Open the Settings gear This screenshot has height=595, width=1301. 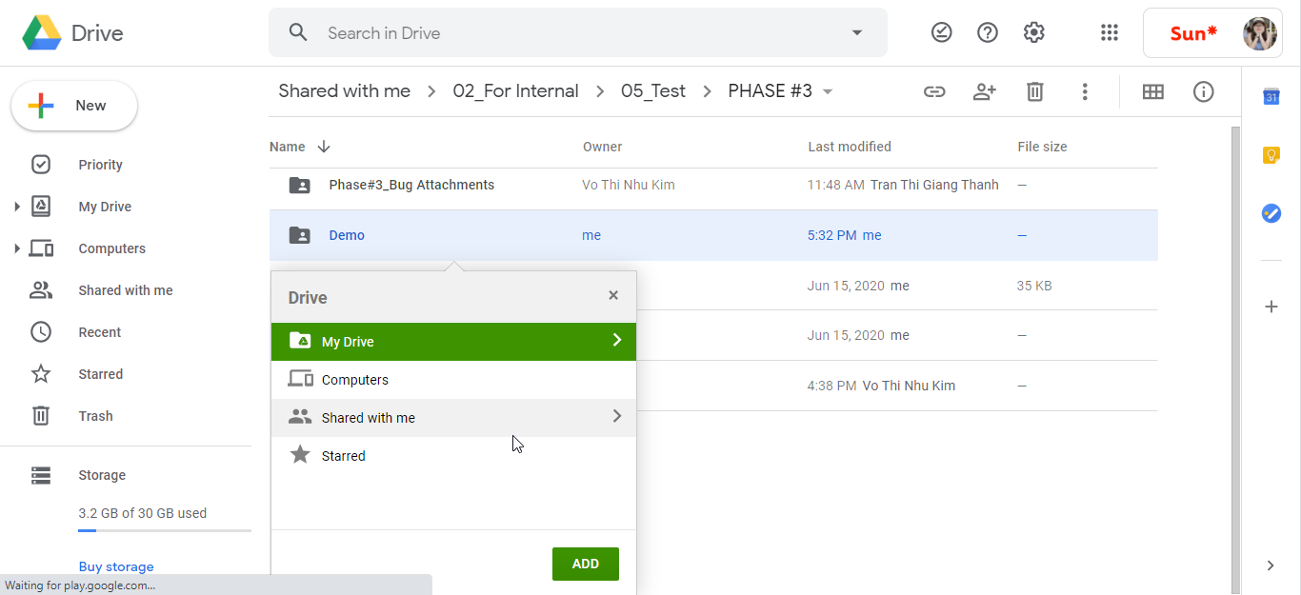tap(1033, 33)
